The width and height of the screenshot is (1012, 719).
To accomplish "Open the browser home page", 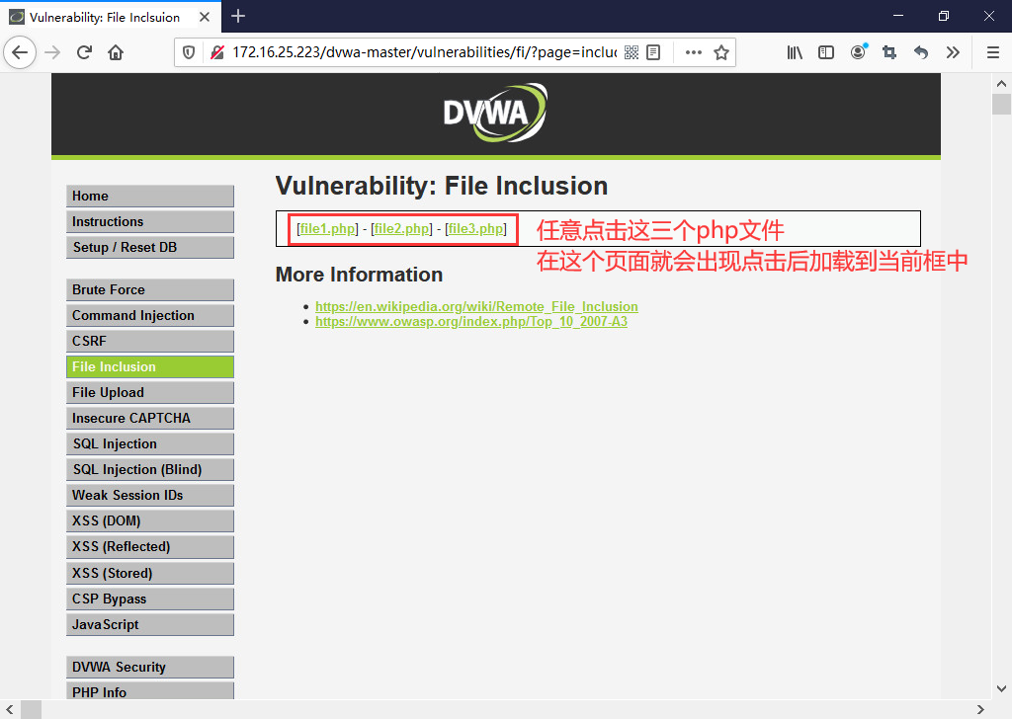I will pos(116,52).
